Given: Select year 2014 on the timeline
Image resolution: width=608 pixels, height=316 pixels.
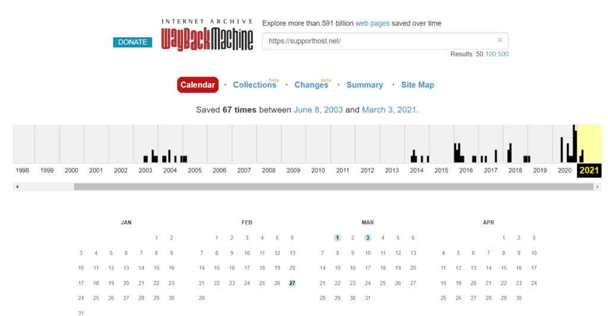Looking at the screenshot, I should [x=416, y=170].
